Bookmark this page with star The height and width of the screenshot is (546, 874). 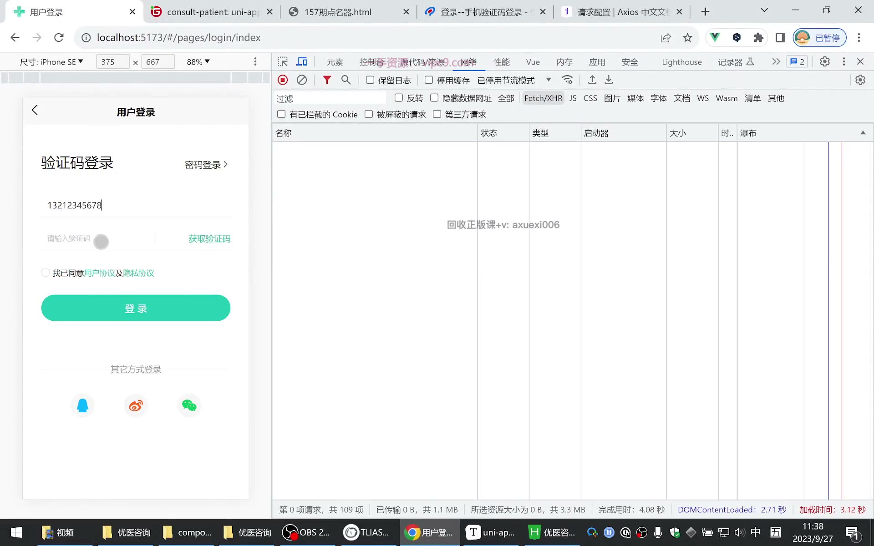tap(687, 38)
